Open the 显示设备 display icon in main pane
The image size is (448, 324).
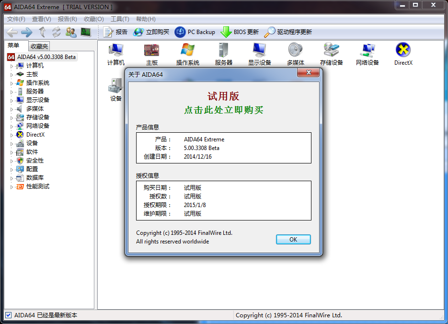(259, 54)
